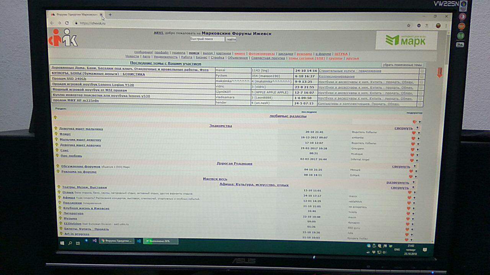Click the forum logo with red and white figures
Image resolution: width=490 pixels, height=275 pixels.
pyautogui.click(x=64, y=38)
